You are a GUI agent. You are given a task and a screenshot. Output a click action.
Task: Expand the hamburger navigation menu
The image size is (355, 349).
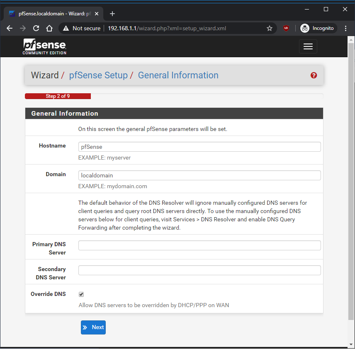(308, 46)
